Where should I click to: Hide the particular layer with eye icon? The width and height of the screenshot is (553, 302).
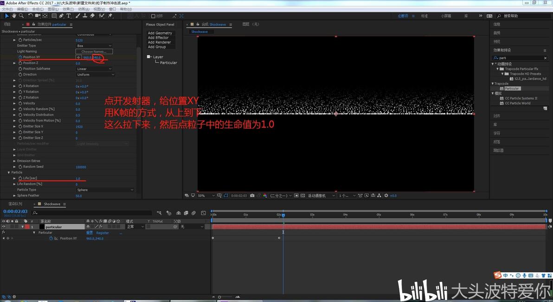[x=4, y=227]
